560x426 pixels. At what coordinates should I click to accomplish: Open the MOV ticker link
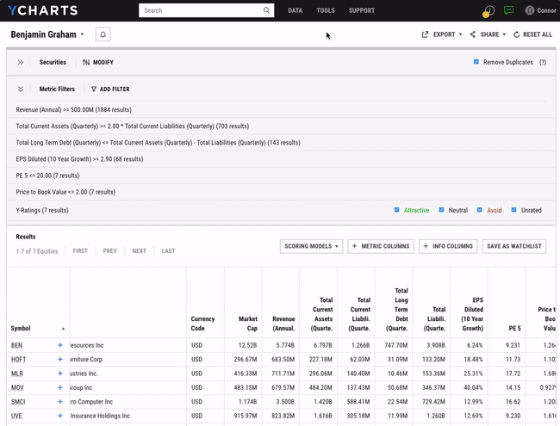pyautogui.click(x=17, y=387)
